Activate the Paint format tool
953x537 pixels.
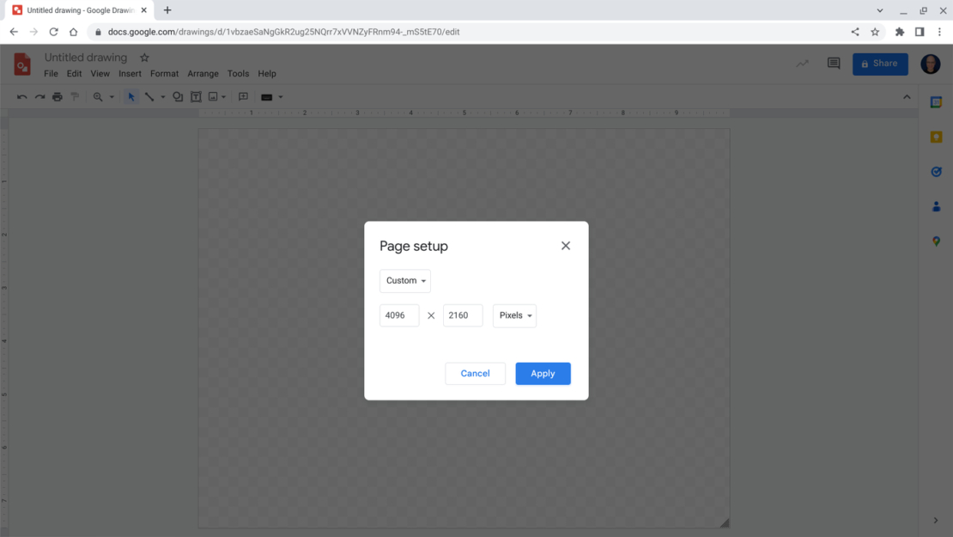click(75, 96)
